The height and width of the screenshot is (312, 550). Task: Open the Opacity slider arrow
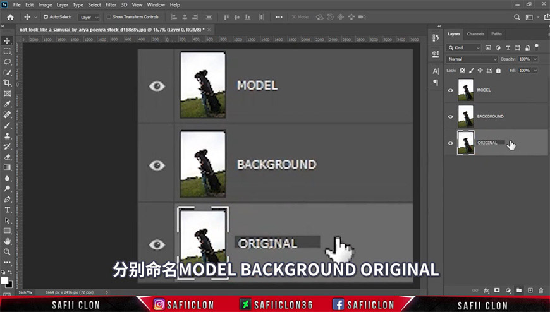pos(535,59)
